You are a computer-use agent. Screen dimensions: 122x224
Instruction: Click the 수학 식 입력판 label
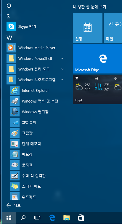34,176
